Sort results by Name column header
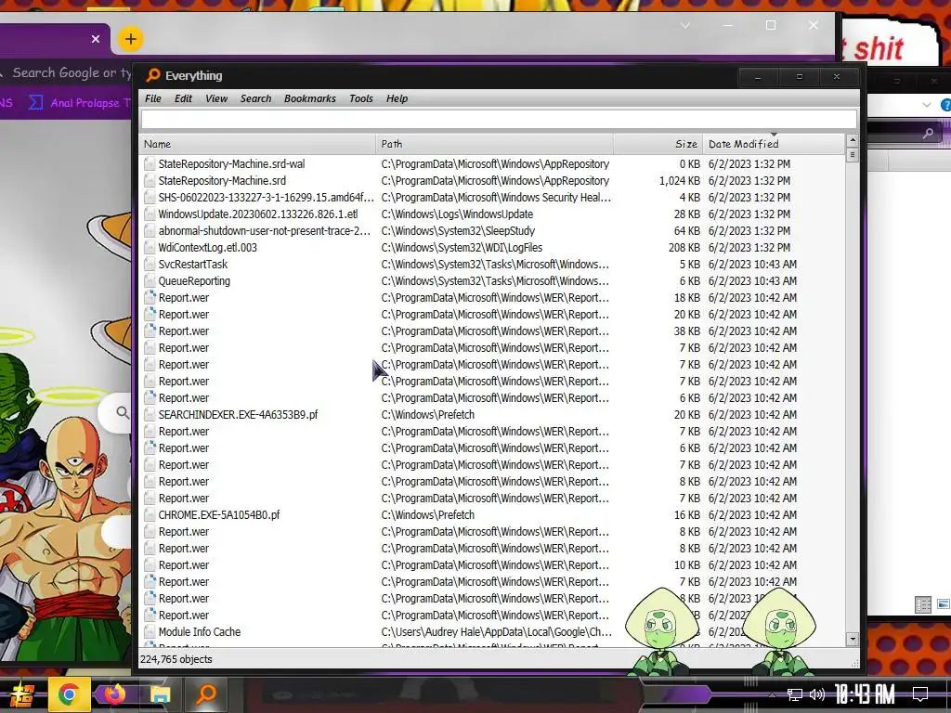 coord(257,144)
